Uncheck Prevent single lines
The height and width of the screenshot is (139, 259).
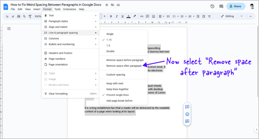[x=123, y=95]
